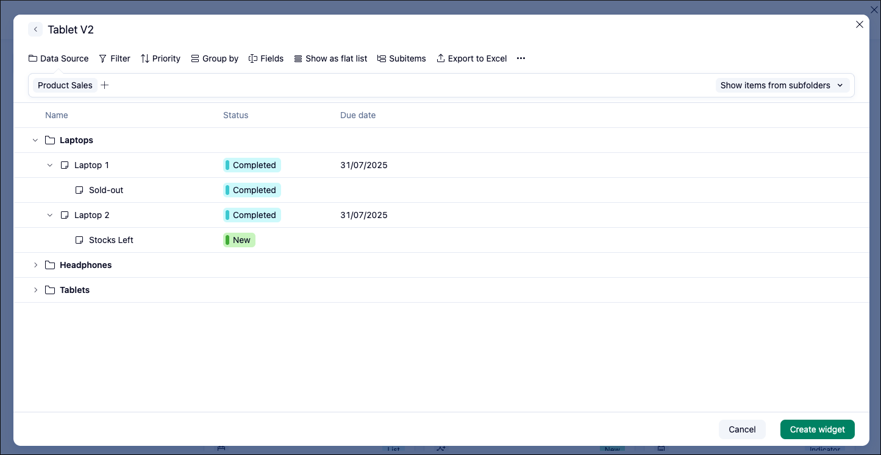Expand the Headphones folder

click(35, 265)
